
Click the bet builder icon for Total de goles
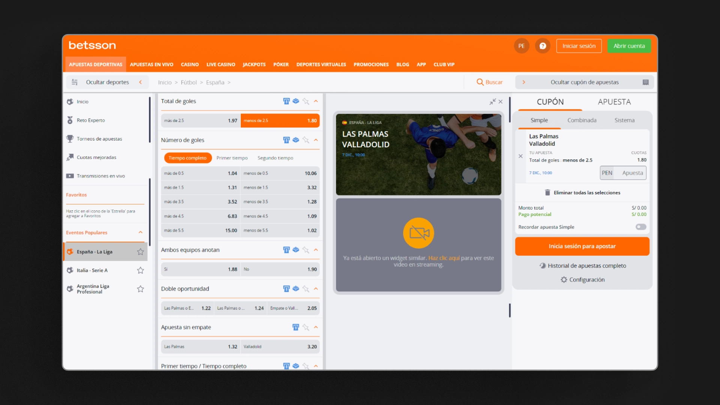coord(296,101)
